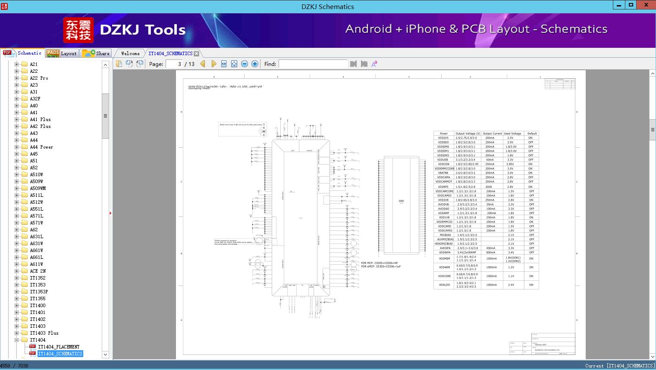Viewport: 656px width, 370px height.
Task: Click the fit page icon
Action: [x=234, y=64]
